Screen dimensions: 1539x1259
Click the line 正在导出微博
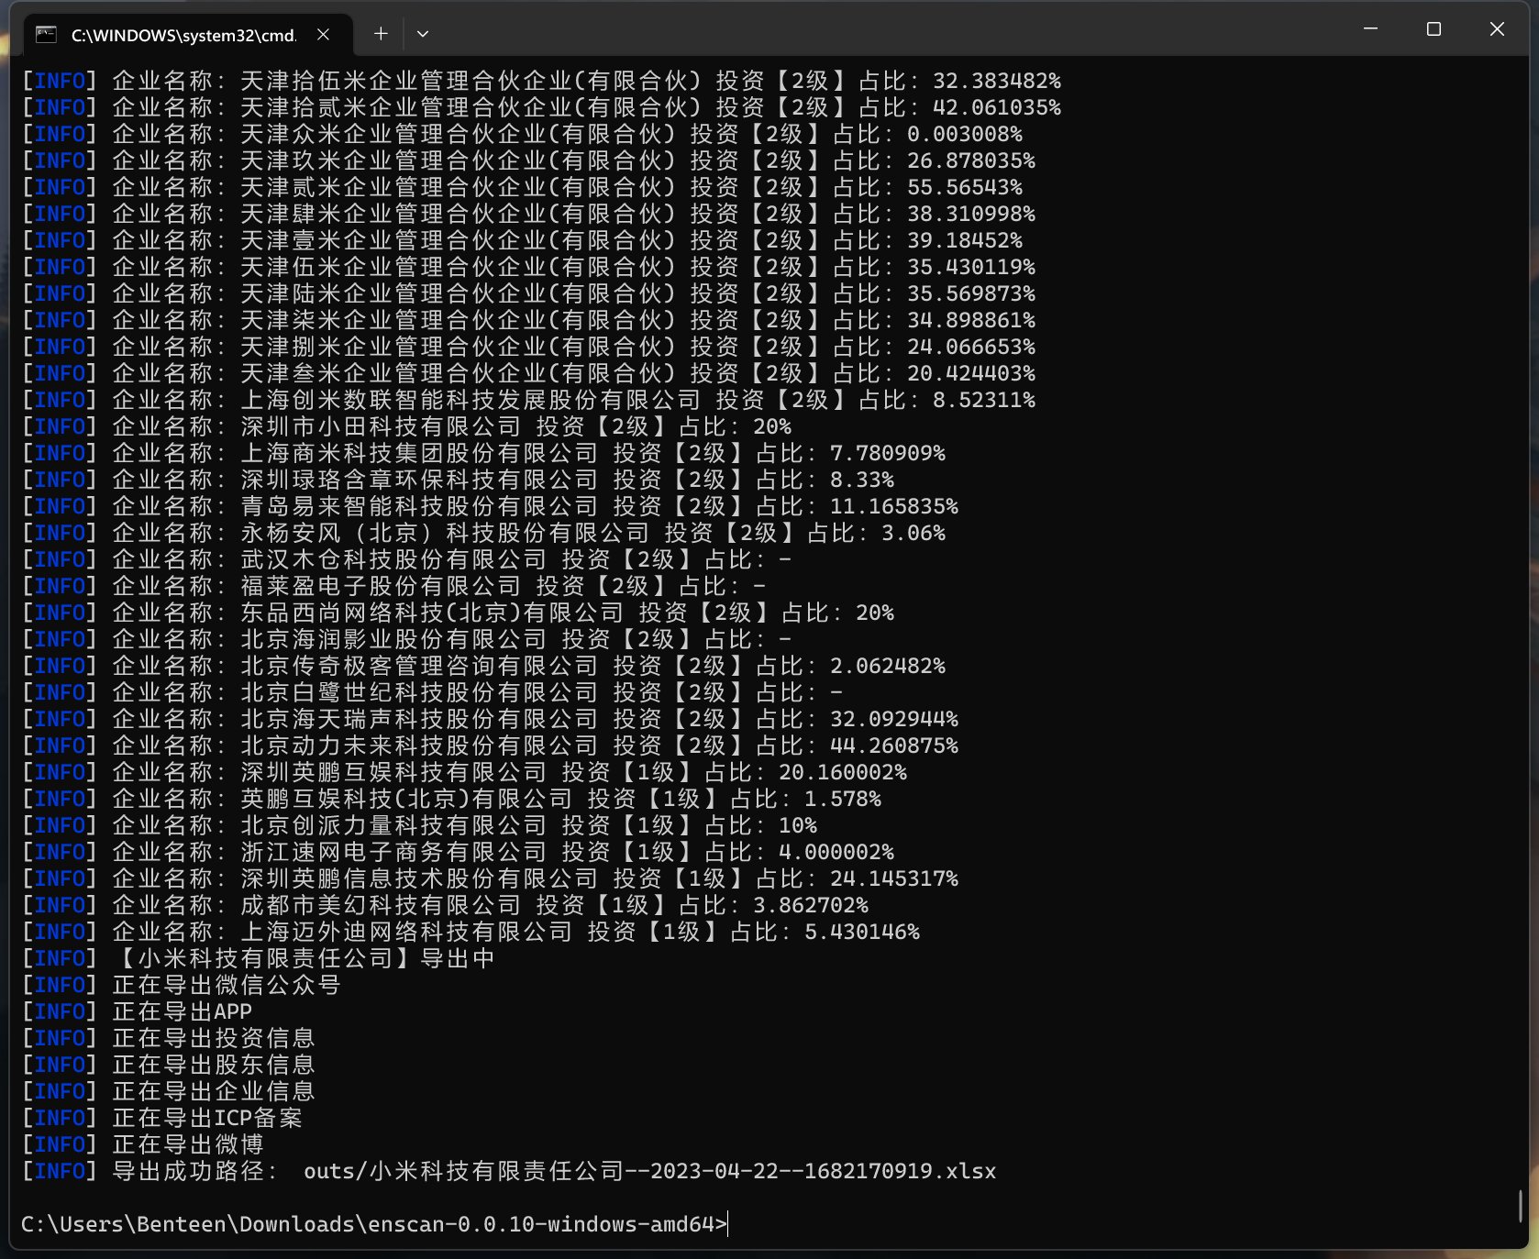click(142, 1144)
